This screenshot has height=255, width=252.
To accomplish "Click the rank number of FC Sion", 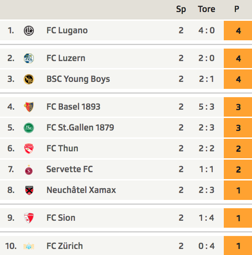I will pos(11,218).
